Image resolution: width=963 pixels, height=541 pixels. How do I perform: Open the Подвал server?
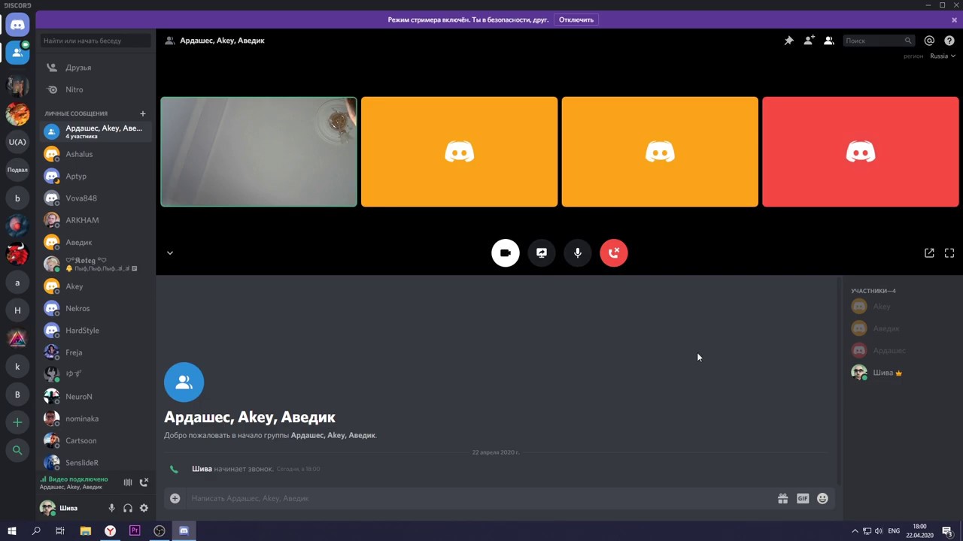[17, 170]
